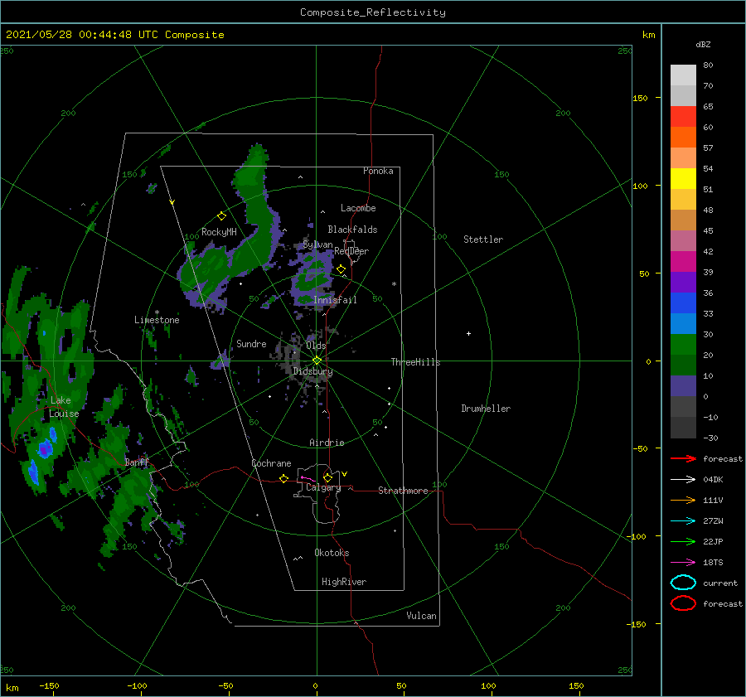Screen dimensions: 746x697
Task: Click the Lake Louise label
Action: 65,407
